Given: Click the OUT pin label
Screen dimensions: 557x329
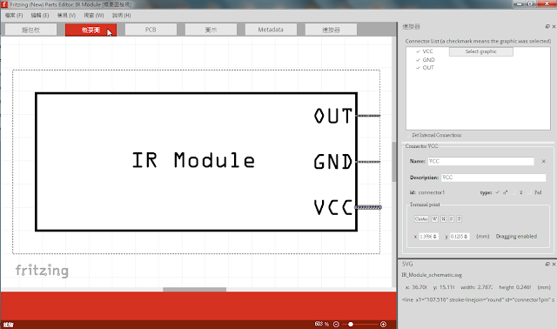Looking at the screenshot, I should click(332, 116).
